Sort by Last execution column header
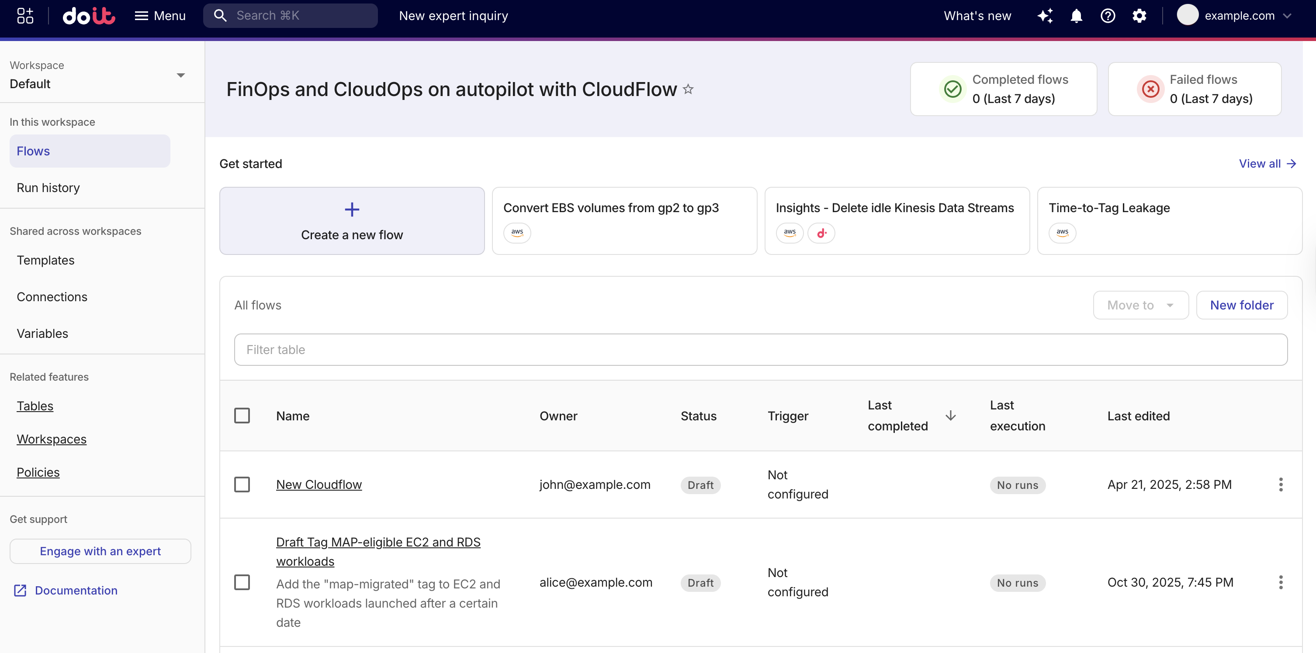The width and height of the screenshot is (1316, 653). 1018,416
